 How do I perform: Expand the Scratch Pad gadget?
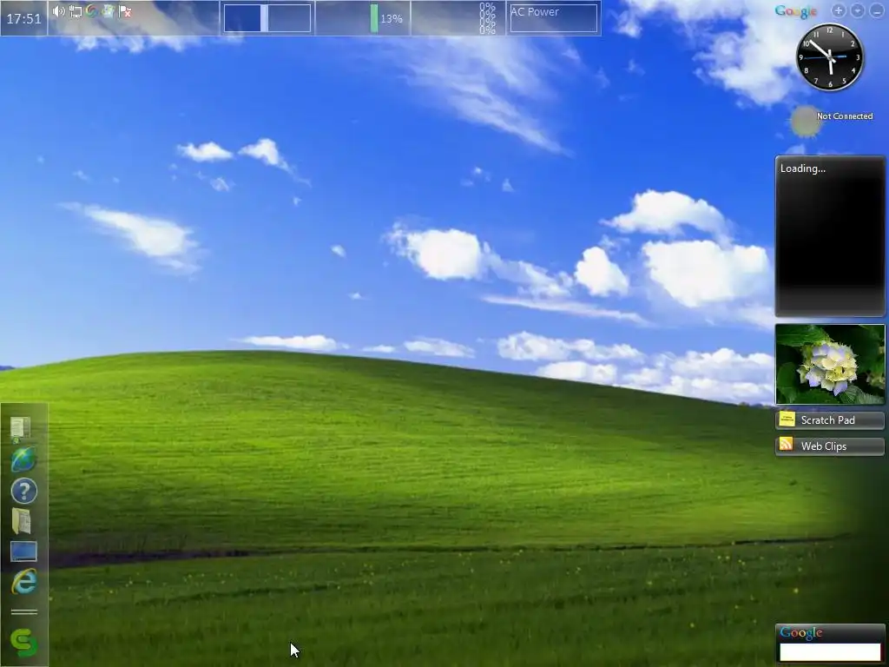click(x=829, y=419)
